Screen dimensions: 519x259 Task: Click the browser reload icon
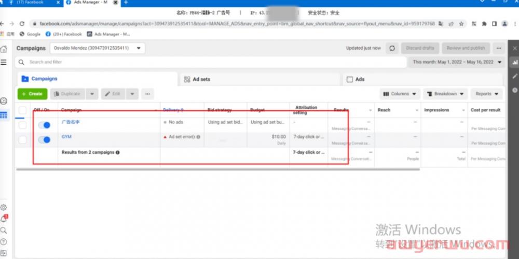[x=22, y=24]
